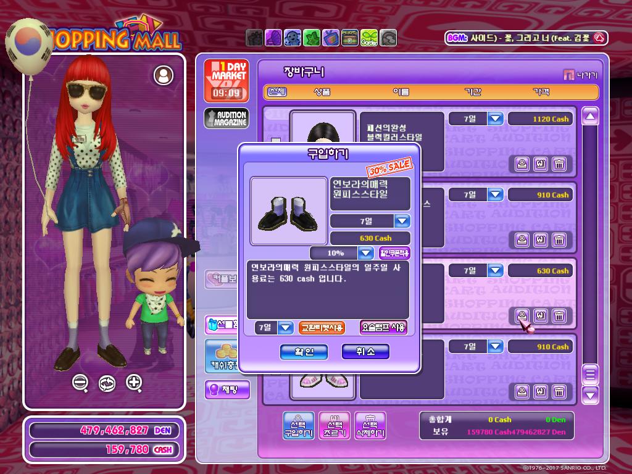Click the beg icon in 630 Cash cart row
Viewport: 632px width, 474px height.
541,316
